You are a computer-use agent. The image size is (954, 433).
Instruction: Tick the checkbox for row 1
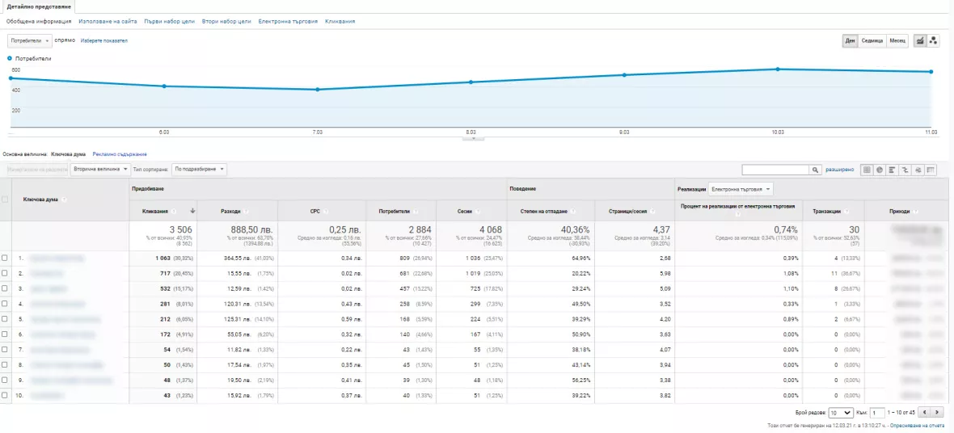tap(5, 258)
